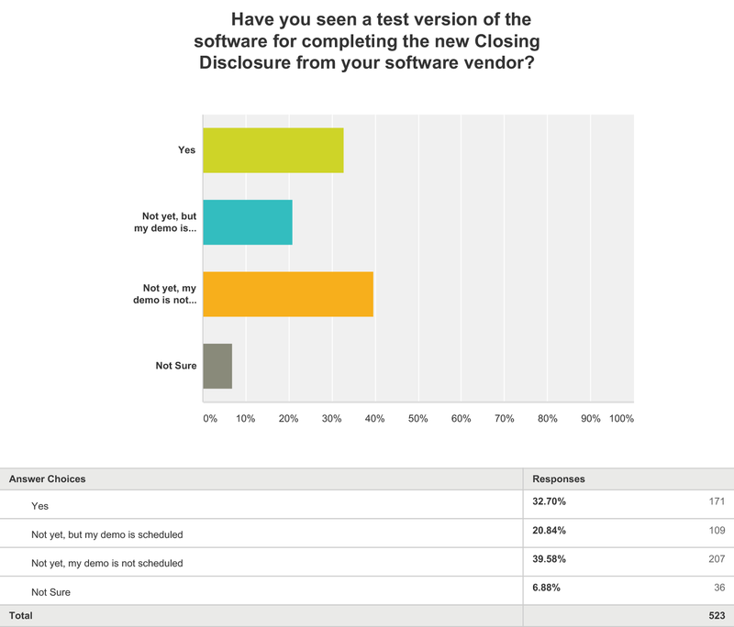This screenshot has width=734, height=627.
Task: Click the Responses column header
Action: [x=559, y=478]
